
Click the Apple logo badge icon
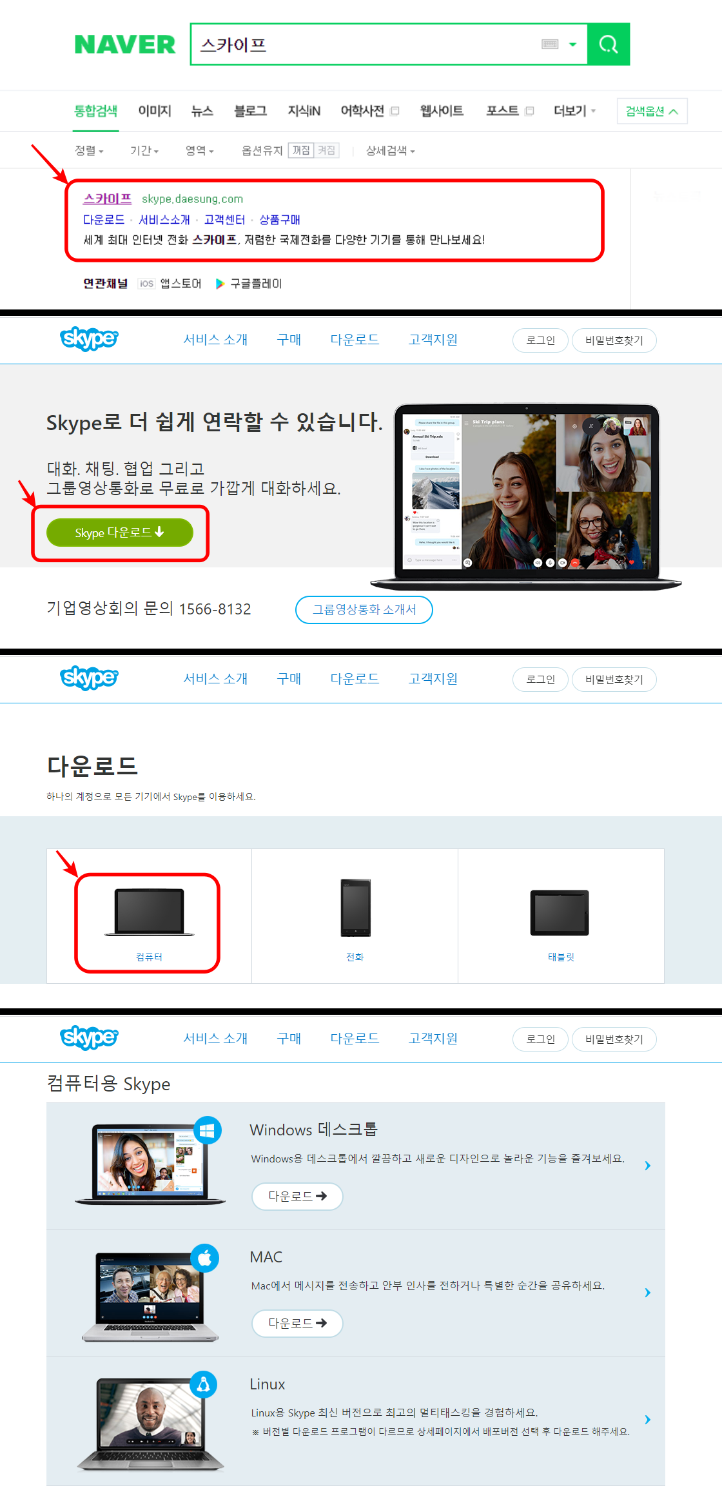(205, 1258)
